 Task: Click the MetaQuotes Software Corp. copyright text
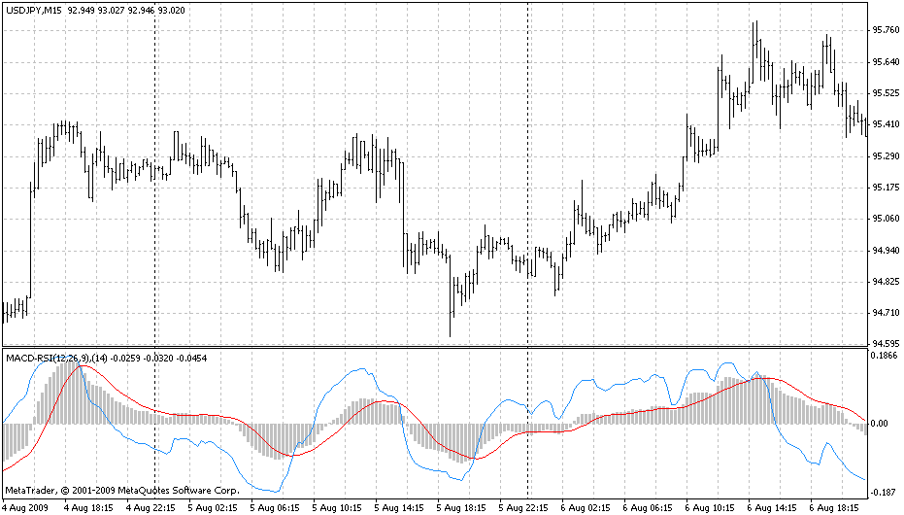[121, 491]
